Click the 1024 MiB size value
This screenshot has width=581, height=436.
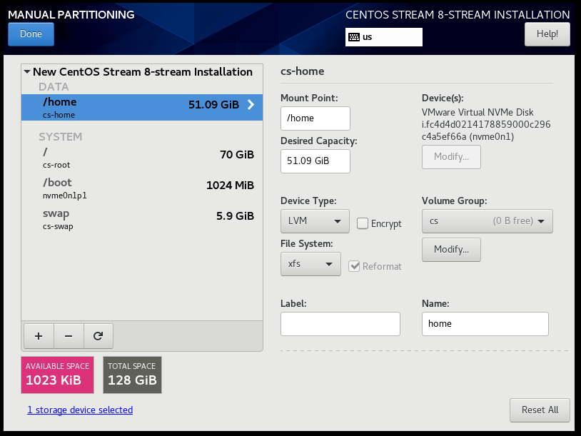point(230,186)
